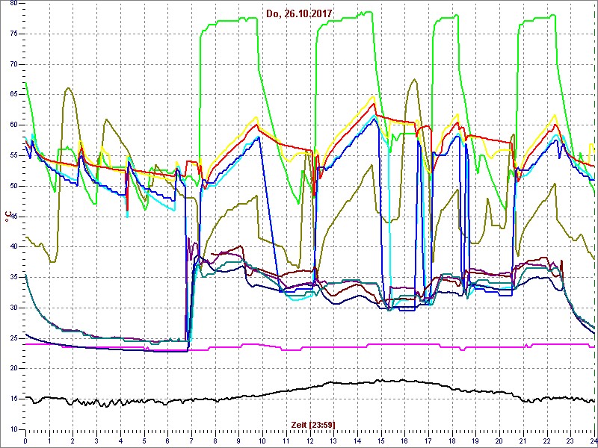Click hour '6' on the time axis
Screen dimensions: 598x448
pyautogui.click(x=167, y=441)
